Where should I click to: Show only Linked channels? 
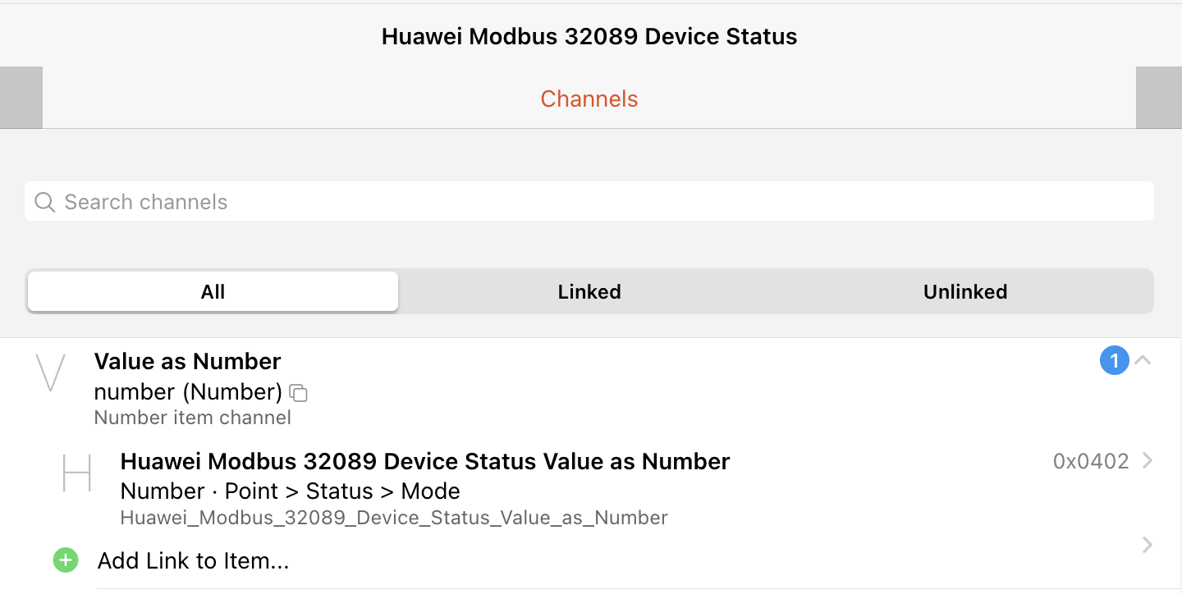click(x=589, y=292)
